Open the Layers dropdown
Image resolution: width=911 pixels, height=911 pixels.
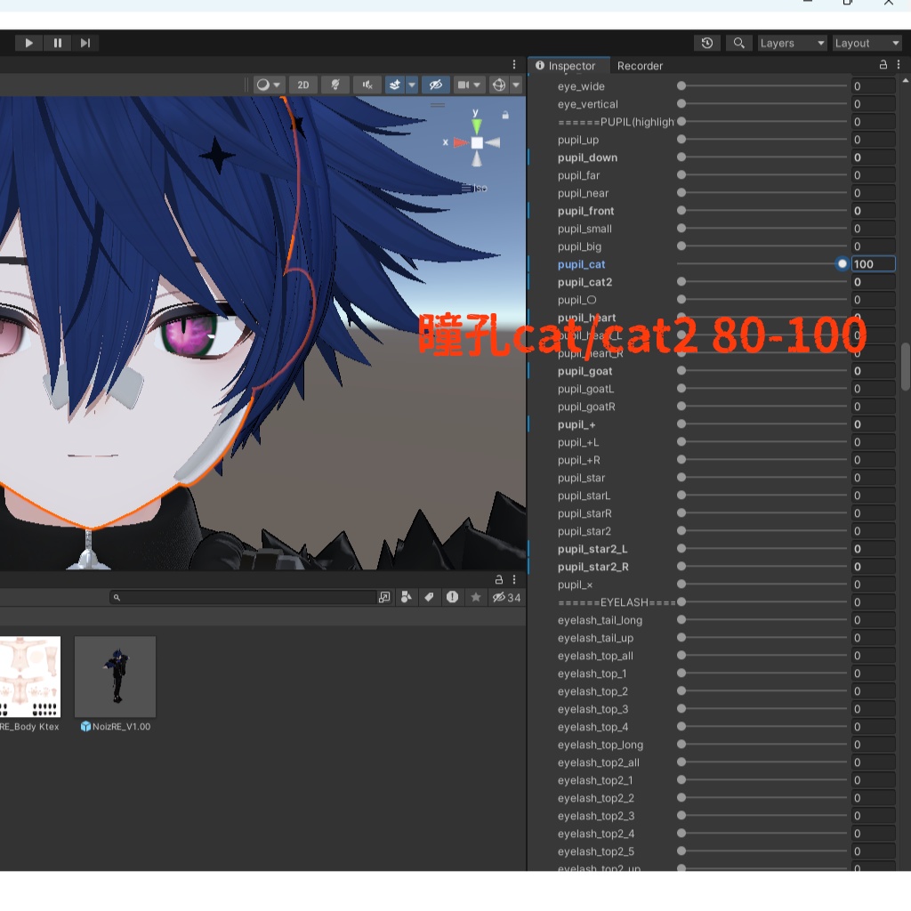tap(791, 43)
